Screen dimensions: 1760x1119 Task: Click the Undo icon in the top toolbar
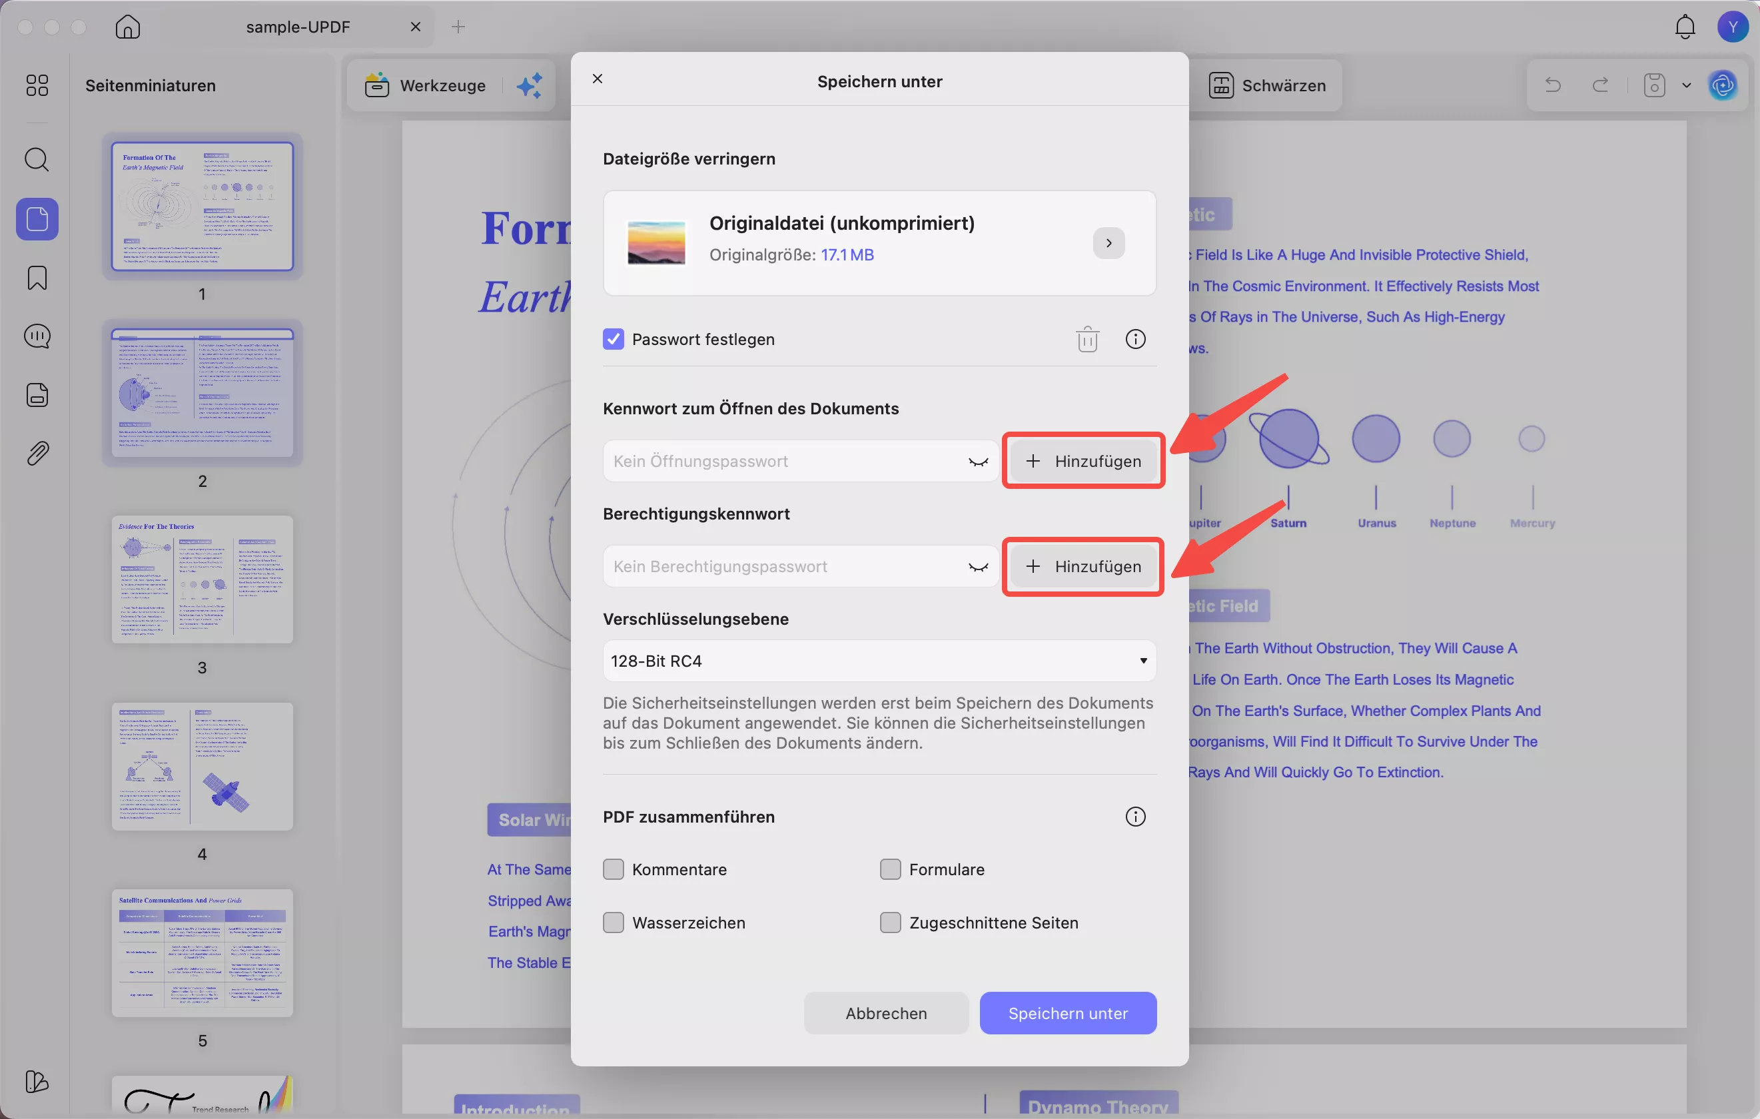click(1552, 85)
